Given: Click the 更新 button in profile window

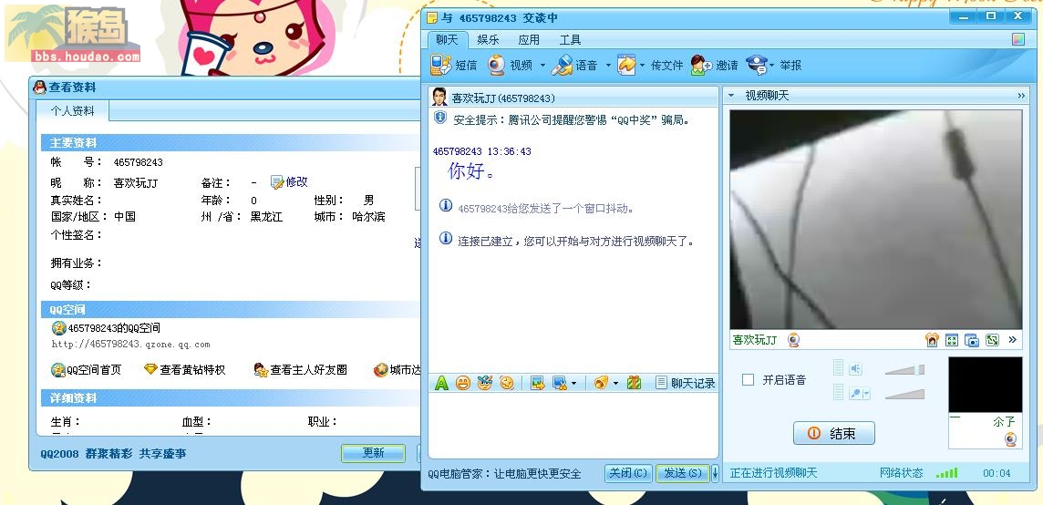Looking at the screenshot, I should (373, 453).
